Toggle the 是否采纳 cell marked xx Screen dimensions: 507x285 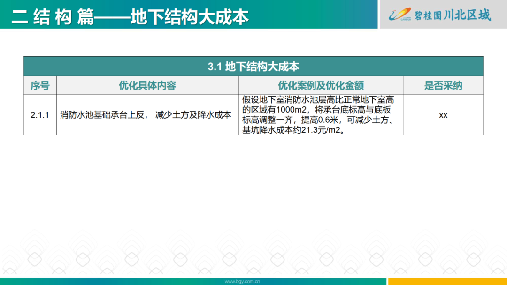click(x=444, y=114)
